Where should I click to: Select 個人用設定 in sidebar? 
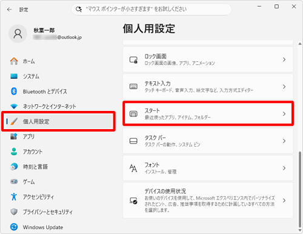click(x=59, y=121)
